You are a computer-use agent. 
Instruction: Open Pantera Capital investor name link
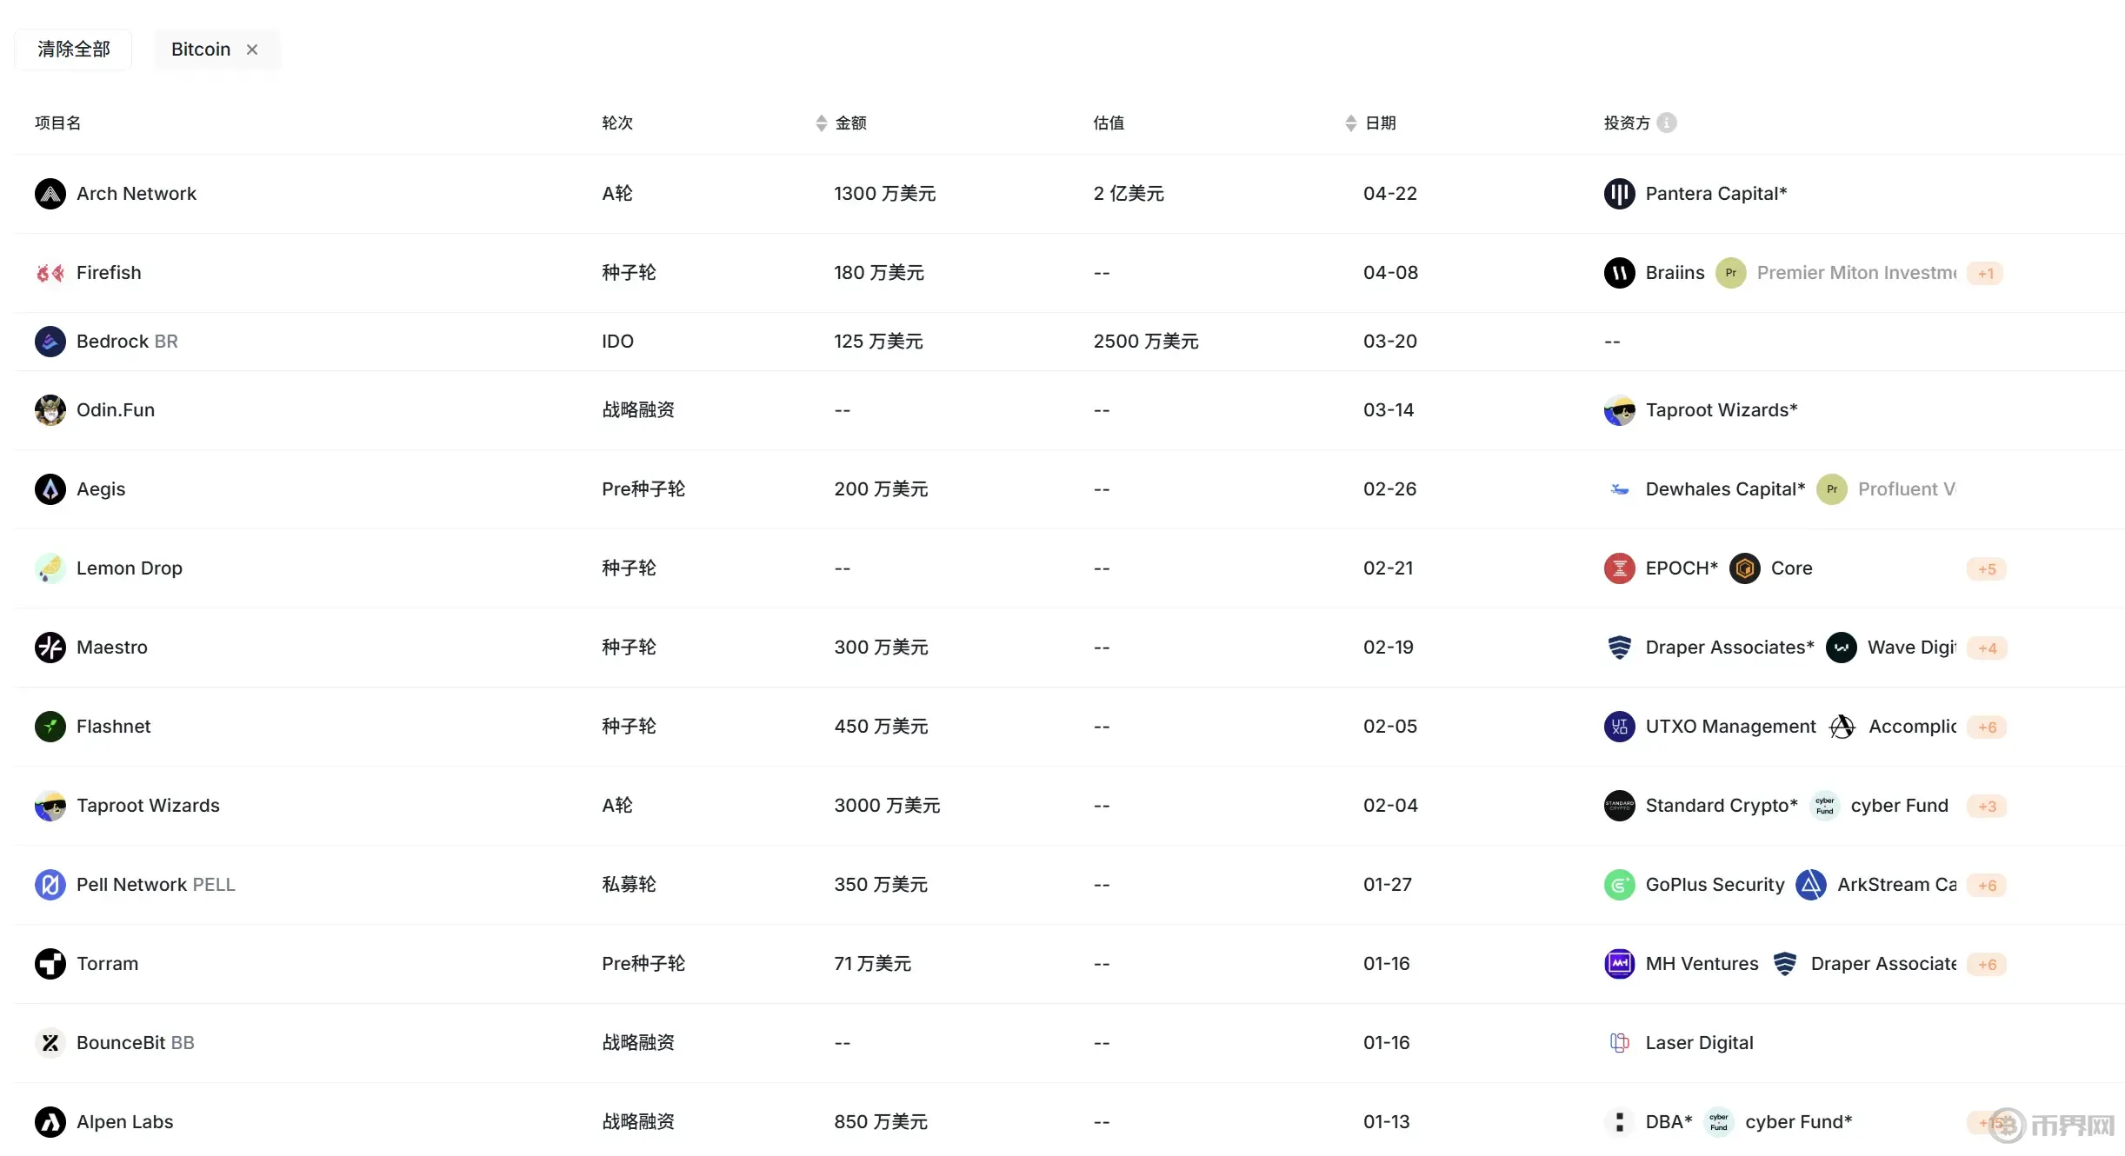click(x=1716, y=194)
